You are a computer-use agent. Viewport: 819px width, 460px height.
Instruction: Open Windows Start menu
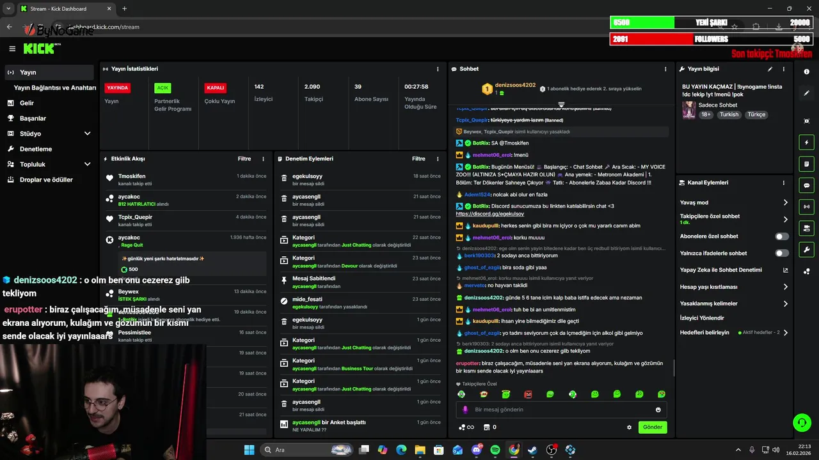250,450
